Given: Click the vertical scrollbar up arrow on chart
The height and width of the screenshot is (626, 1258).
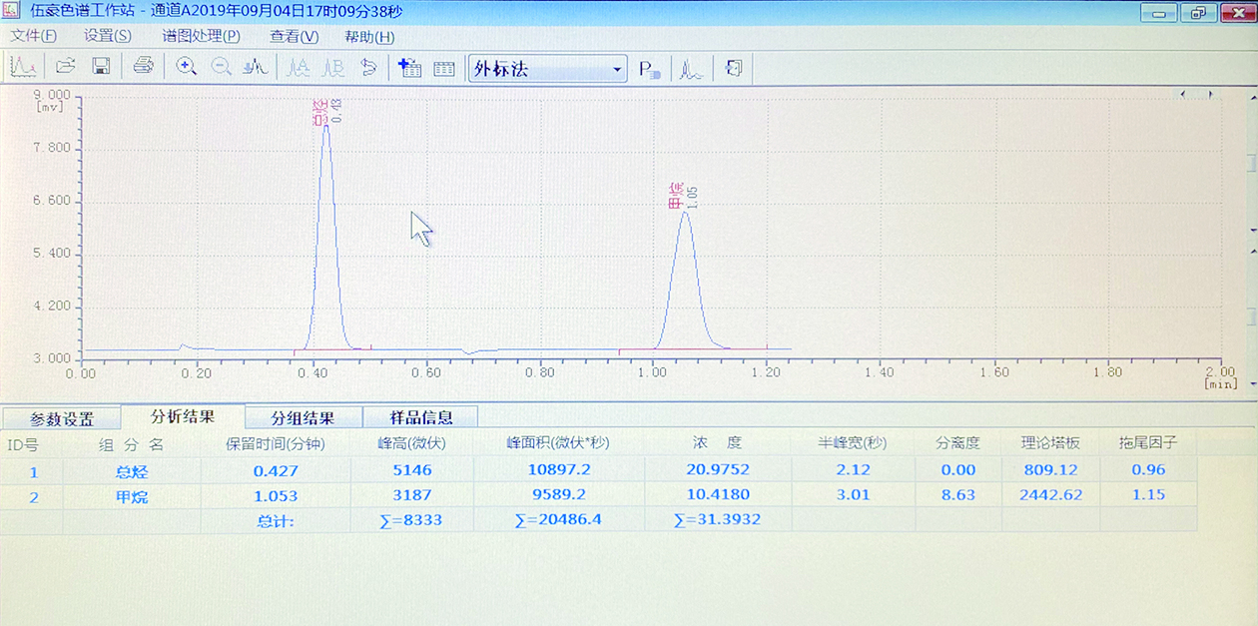Looking at the screenshot, I should click(x=1252, y=97).
